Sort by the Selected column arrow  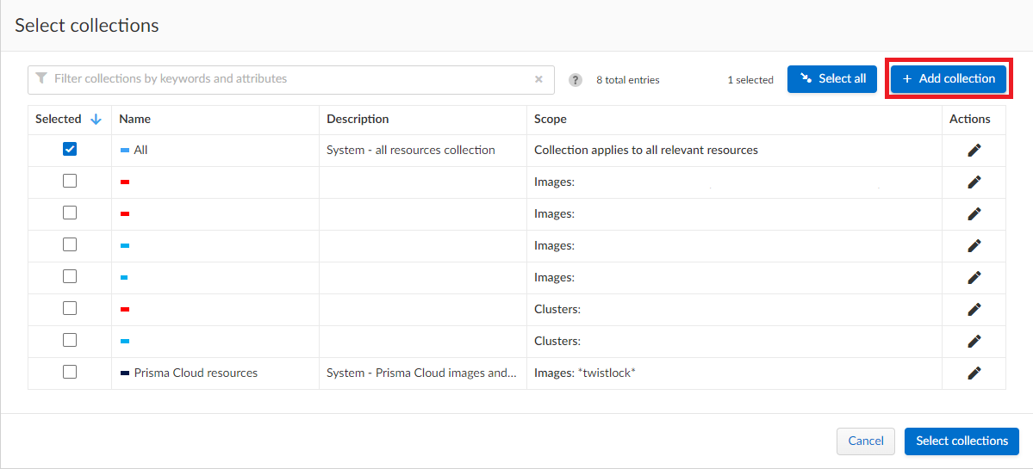point(96,120)
